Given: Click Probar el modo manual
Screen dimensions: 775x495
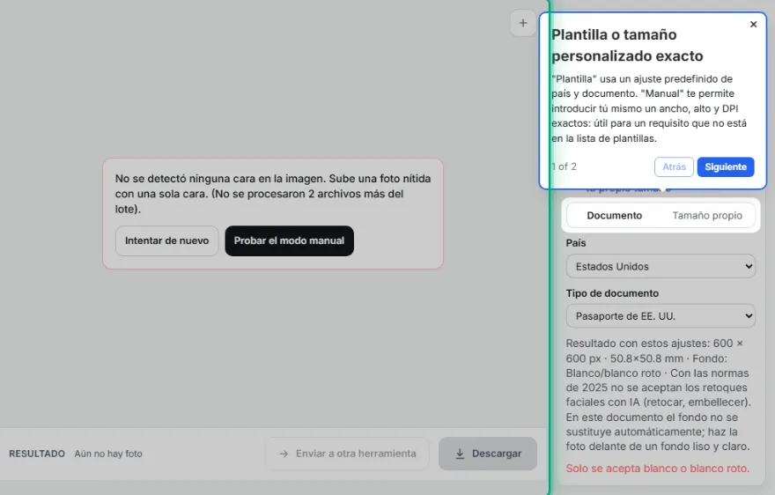Looking at the screenshot, I should [289, 240].
